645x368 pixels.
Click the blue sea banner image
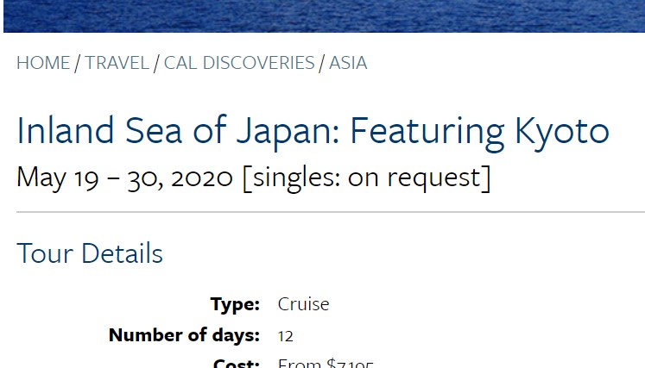322,16
